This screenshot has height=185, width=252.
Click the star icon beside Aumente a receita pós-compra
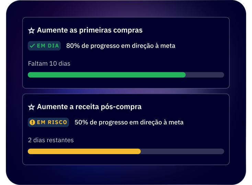click(x=31, y=107)
